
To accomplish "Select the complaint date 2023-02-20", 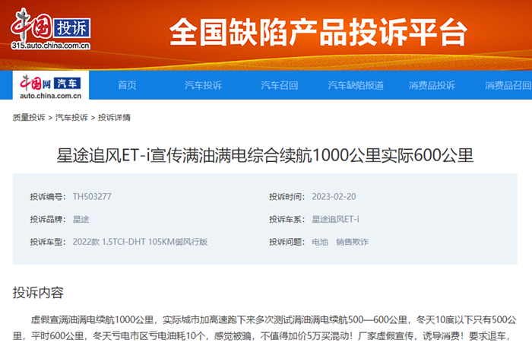I will click(334, 197).
